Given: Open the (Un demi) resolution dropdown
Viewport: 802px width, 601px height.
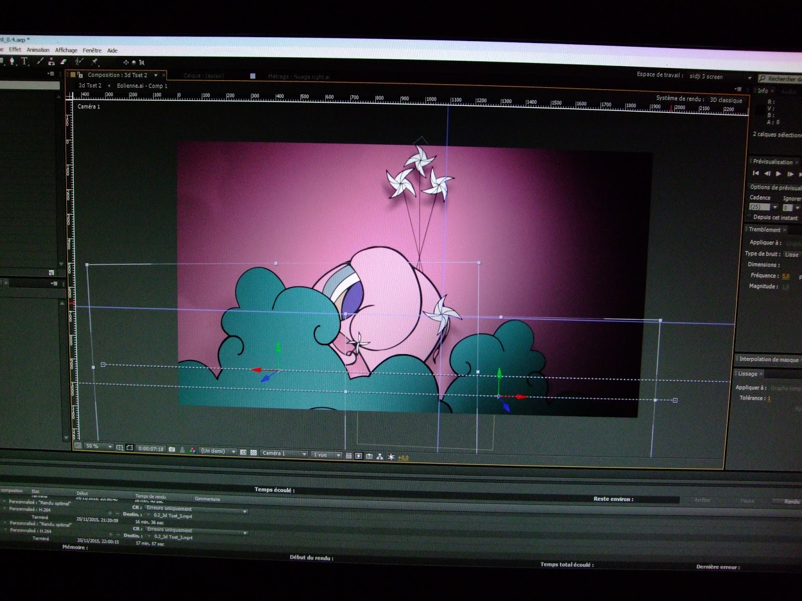Looking at the screenshot, I should [218, 451].
